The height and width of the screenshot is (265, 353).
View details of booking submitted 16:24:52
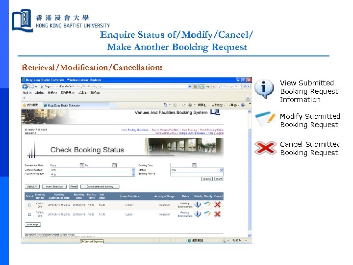(x=198, y=205)
